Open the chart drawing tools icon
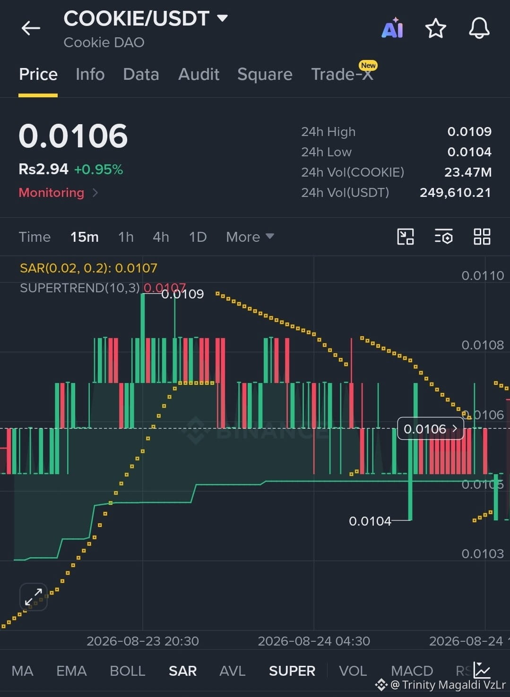Viewport: 510px width, 697px height. point(406,237)
